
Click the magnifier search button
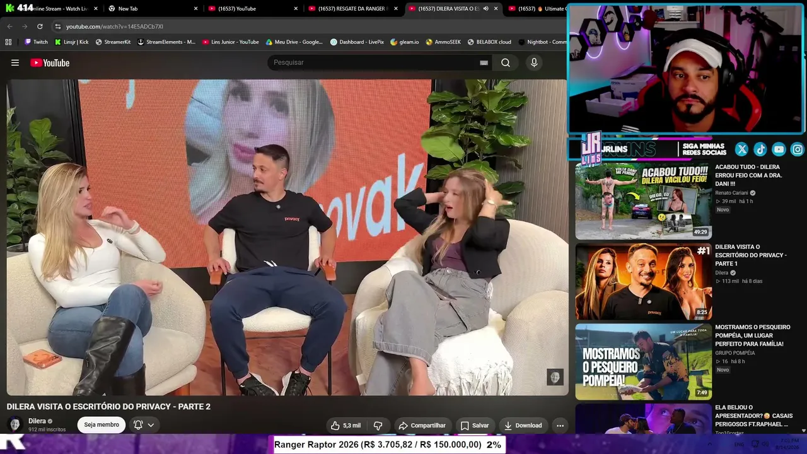(506, 62)
